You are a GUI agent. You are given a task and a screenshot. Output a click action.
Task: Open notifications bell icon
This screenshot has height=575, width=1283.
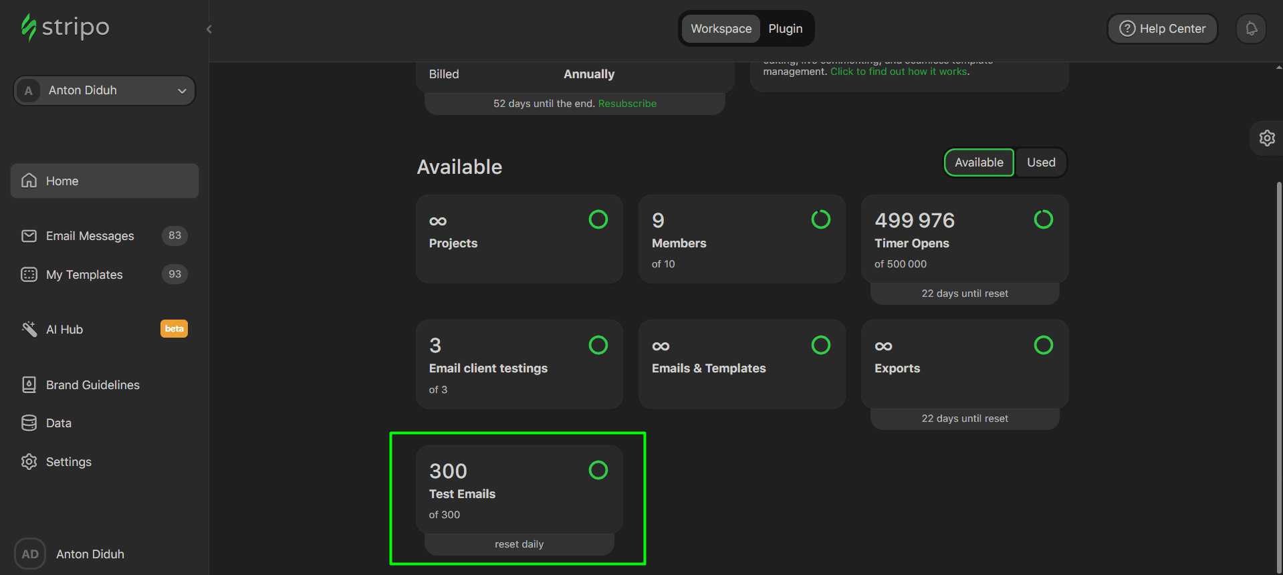tap(1251, 29)
